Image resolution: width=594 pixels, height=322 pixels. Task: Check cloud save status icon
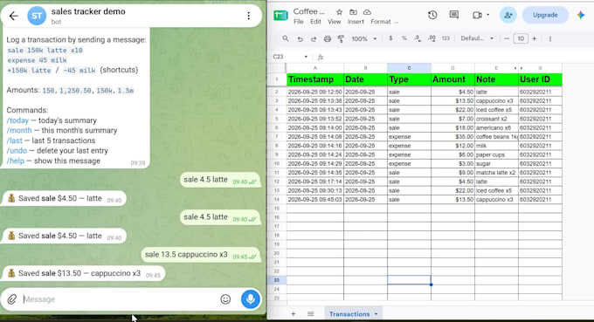[x=367, y=12]
